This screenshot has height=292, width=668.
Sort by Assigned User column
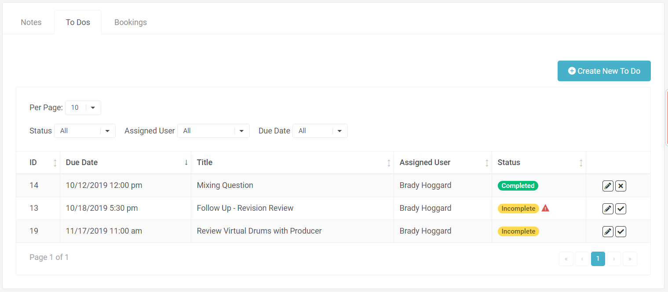point(487,163)
